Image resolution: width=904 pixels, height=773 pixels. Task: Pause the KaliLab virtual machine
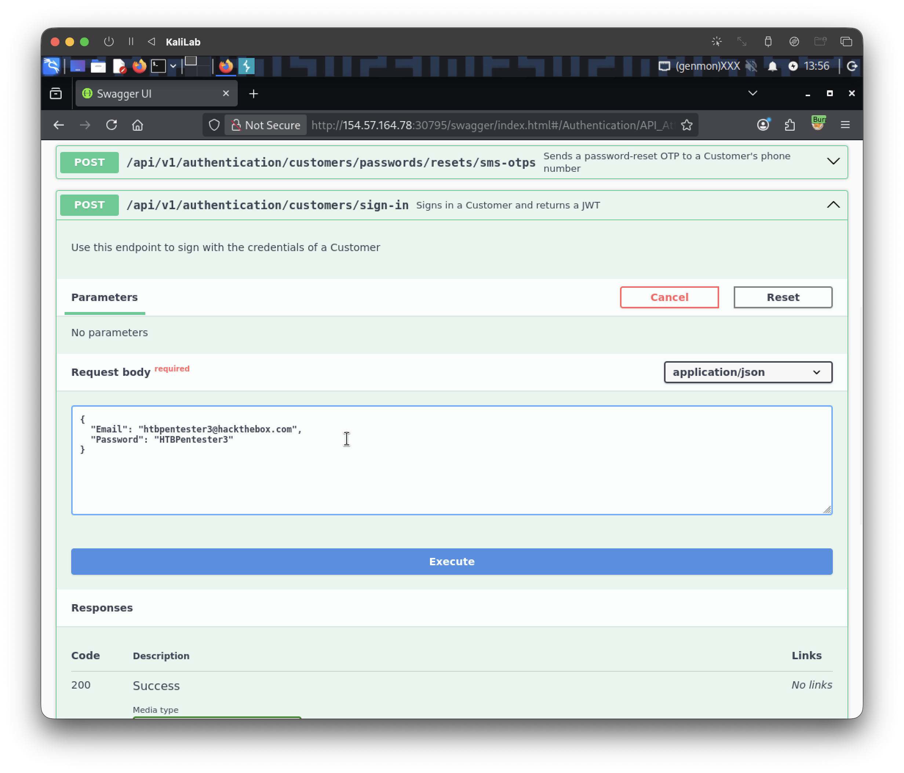pyautogui.click(x=131, y=41)
